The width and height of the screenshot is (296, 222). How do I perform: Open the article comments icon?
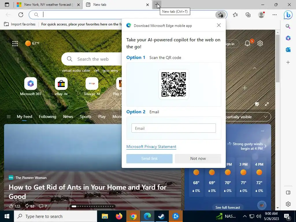pos(41,206)
